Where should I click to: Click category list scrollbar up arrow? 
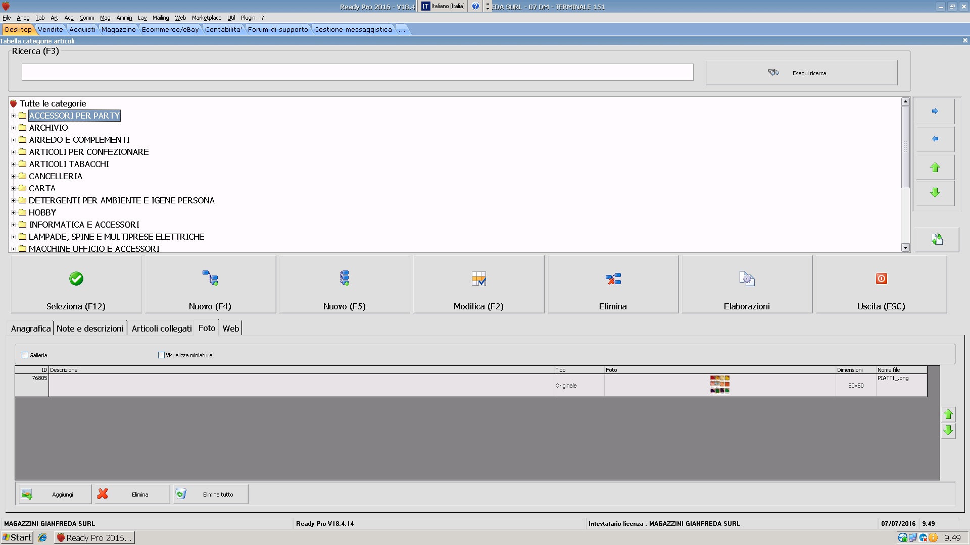pos(905,102)
